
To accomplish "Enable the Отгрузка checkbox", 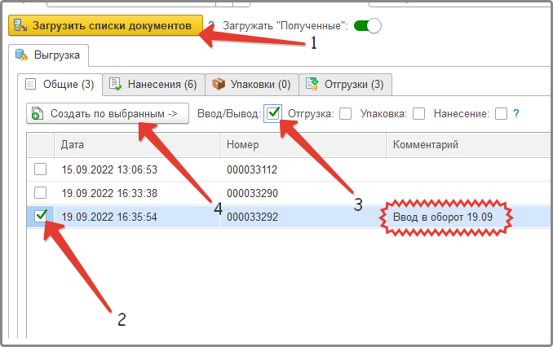I will (x=345, y=114).
